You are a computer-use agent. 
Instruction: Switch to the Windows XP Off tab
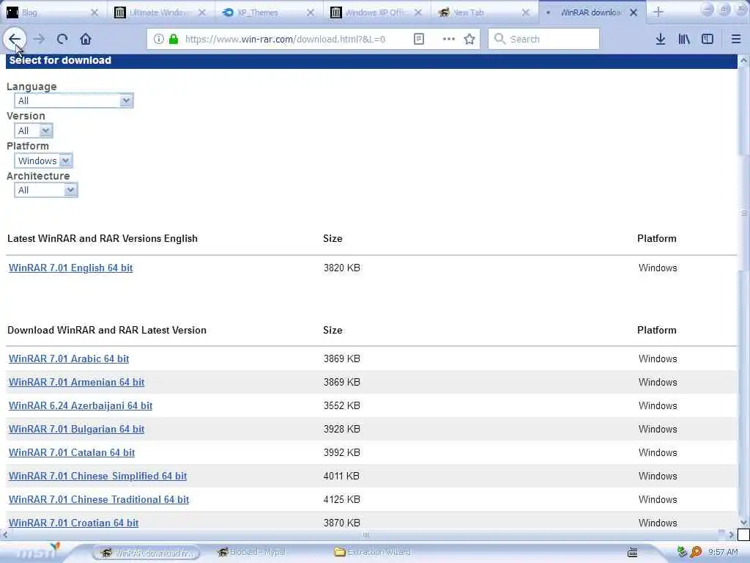click(x=369, y=12)
